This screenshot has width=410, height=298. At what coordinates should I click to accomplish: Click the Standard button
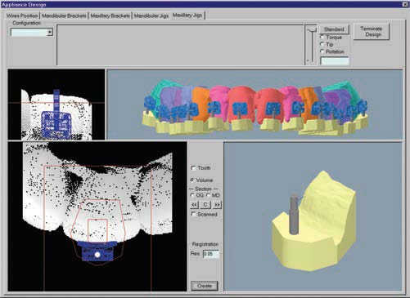coord(334,29)
